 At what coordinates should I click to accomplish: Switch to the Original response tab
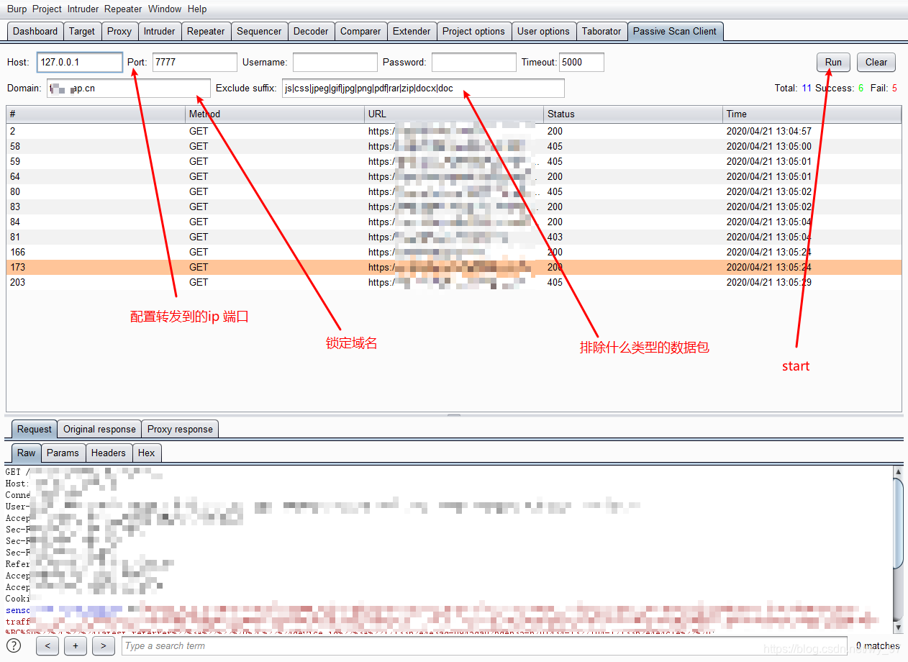[99, 429]
